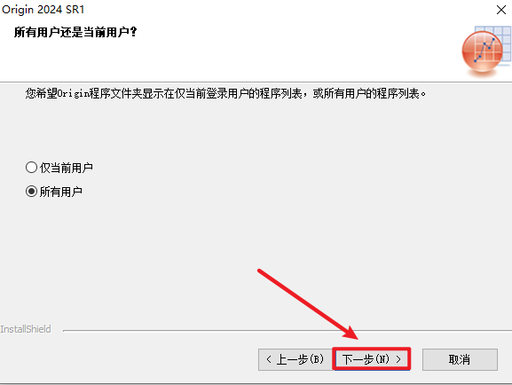Click the left chevron on 上一步 button
This screenshot has width=512, height=385.
[269, 359]
